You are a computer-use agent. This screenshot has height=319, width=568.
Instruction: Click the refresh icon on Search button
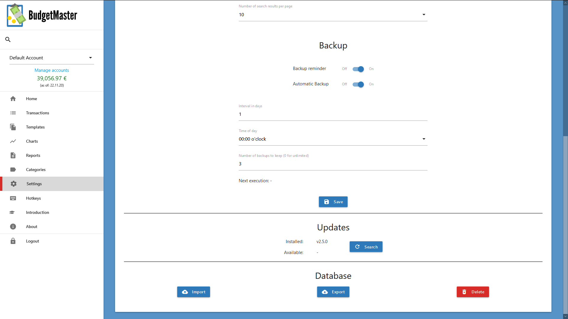click(x=357, y=247)
